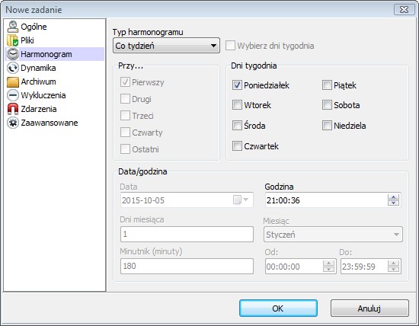419x326 pixels.
Task: Click the Zdarzenia magnet icon
Action: pyautogui.click(x=12, y=109)
